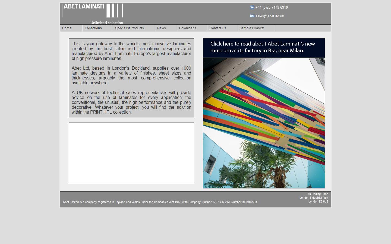
Task: Email sales@abet.ltd.uk via the header link
Action: click(x=269, y=16)
